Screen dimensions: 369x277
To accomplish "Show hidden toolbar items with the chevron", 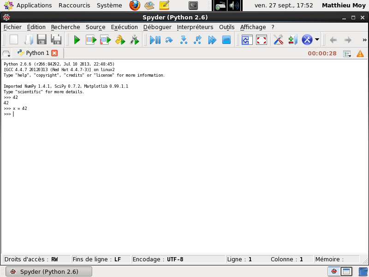I will pyautogui.click(x=364, y=40).
